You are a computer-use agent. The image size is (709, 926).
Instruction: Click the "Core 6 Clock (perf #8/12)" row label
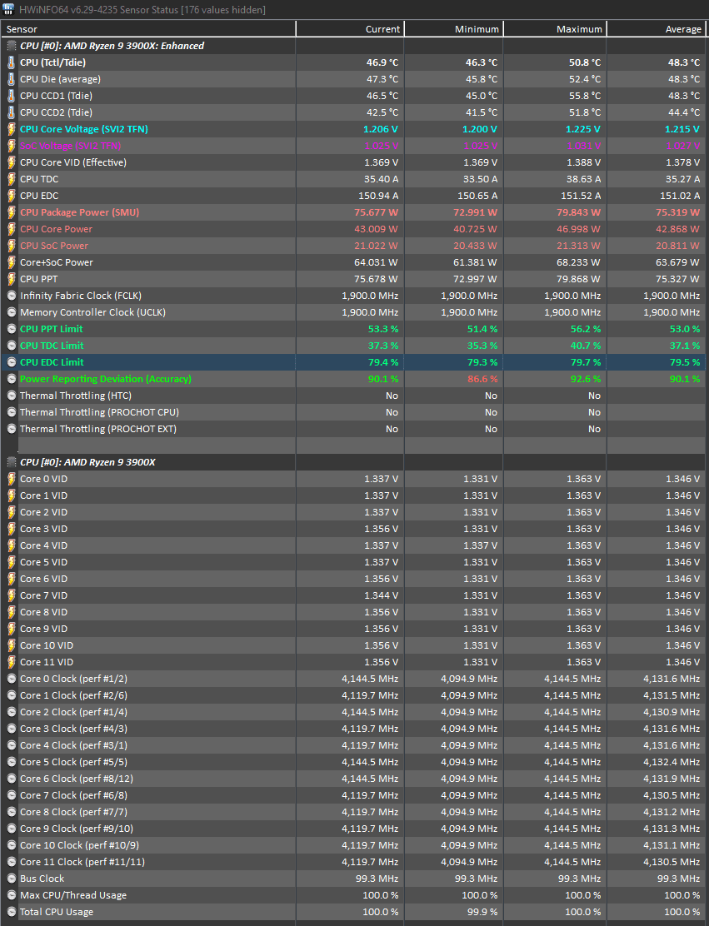77,779
